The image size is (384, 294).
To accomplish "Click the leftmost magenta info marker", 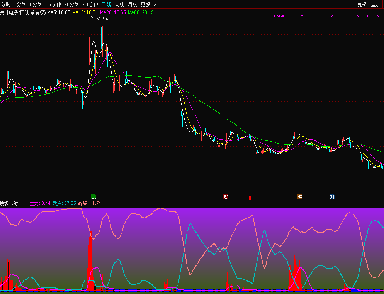I will click(x=275, y=16).
